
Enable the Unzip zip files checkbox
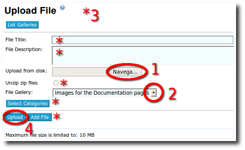pos(56,83)
